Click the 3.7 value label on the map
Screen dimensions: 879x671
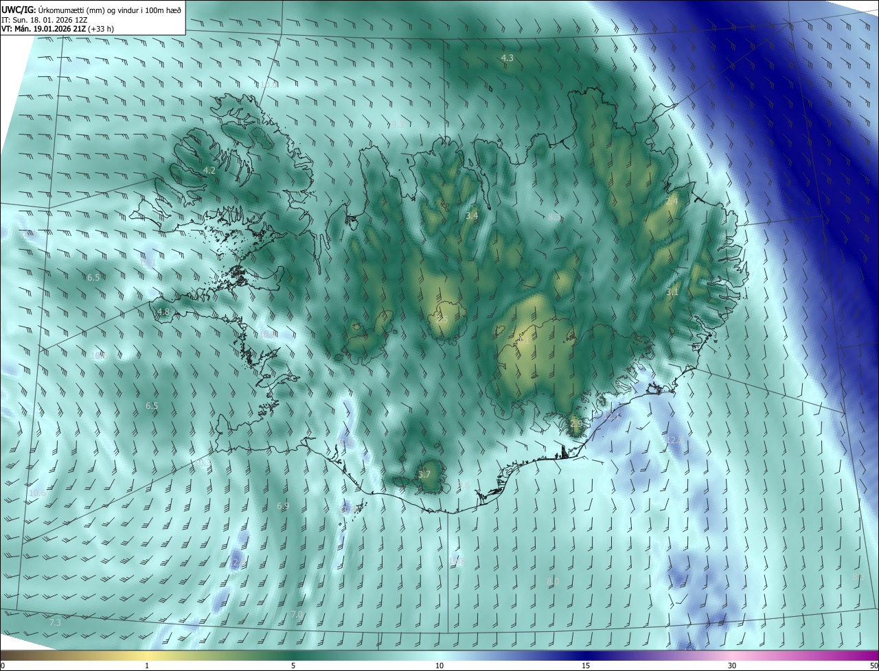[x=424, y=474]
